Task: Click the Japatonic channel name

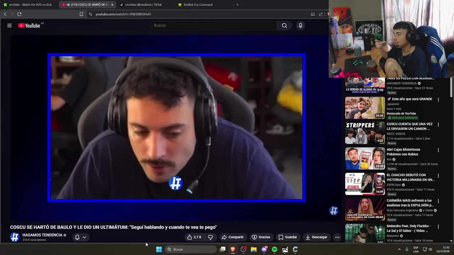Action: 393,104
